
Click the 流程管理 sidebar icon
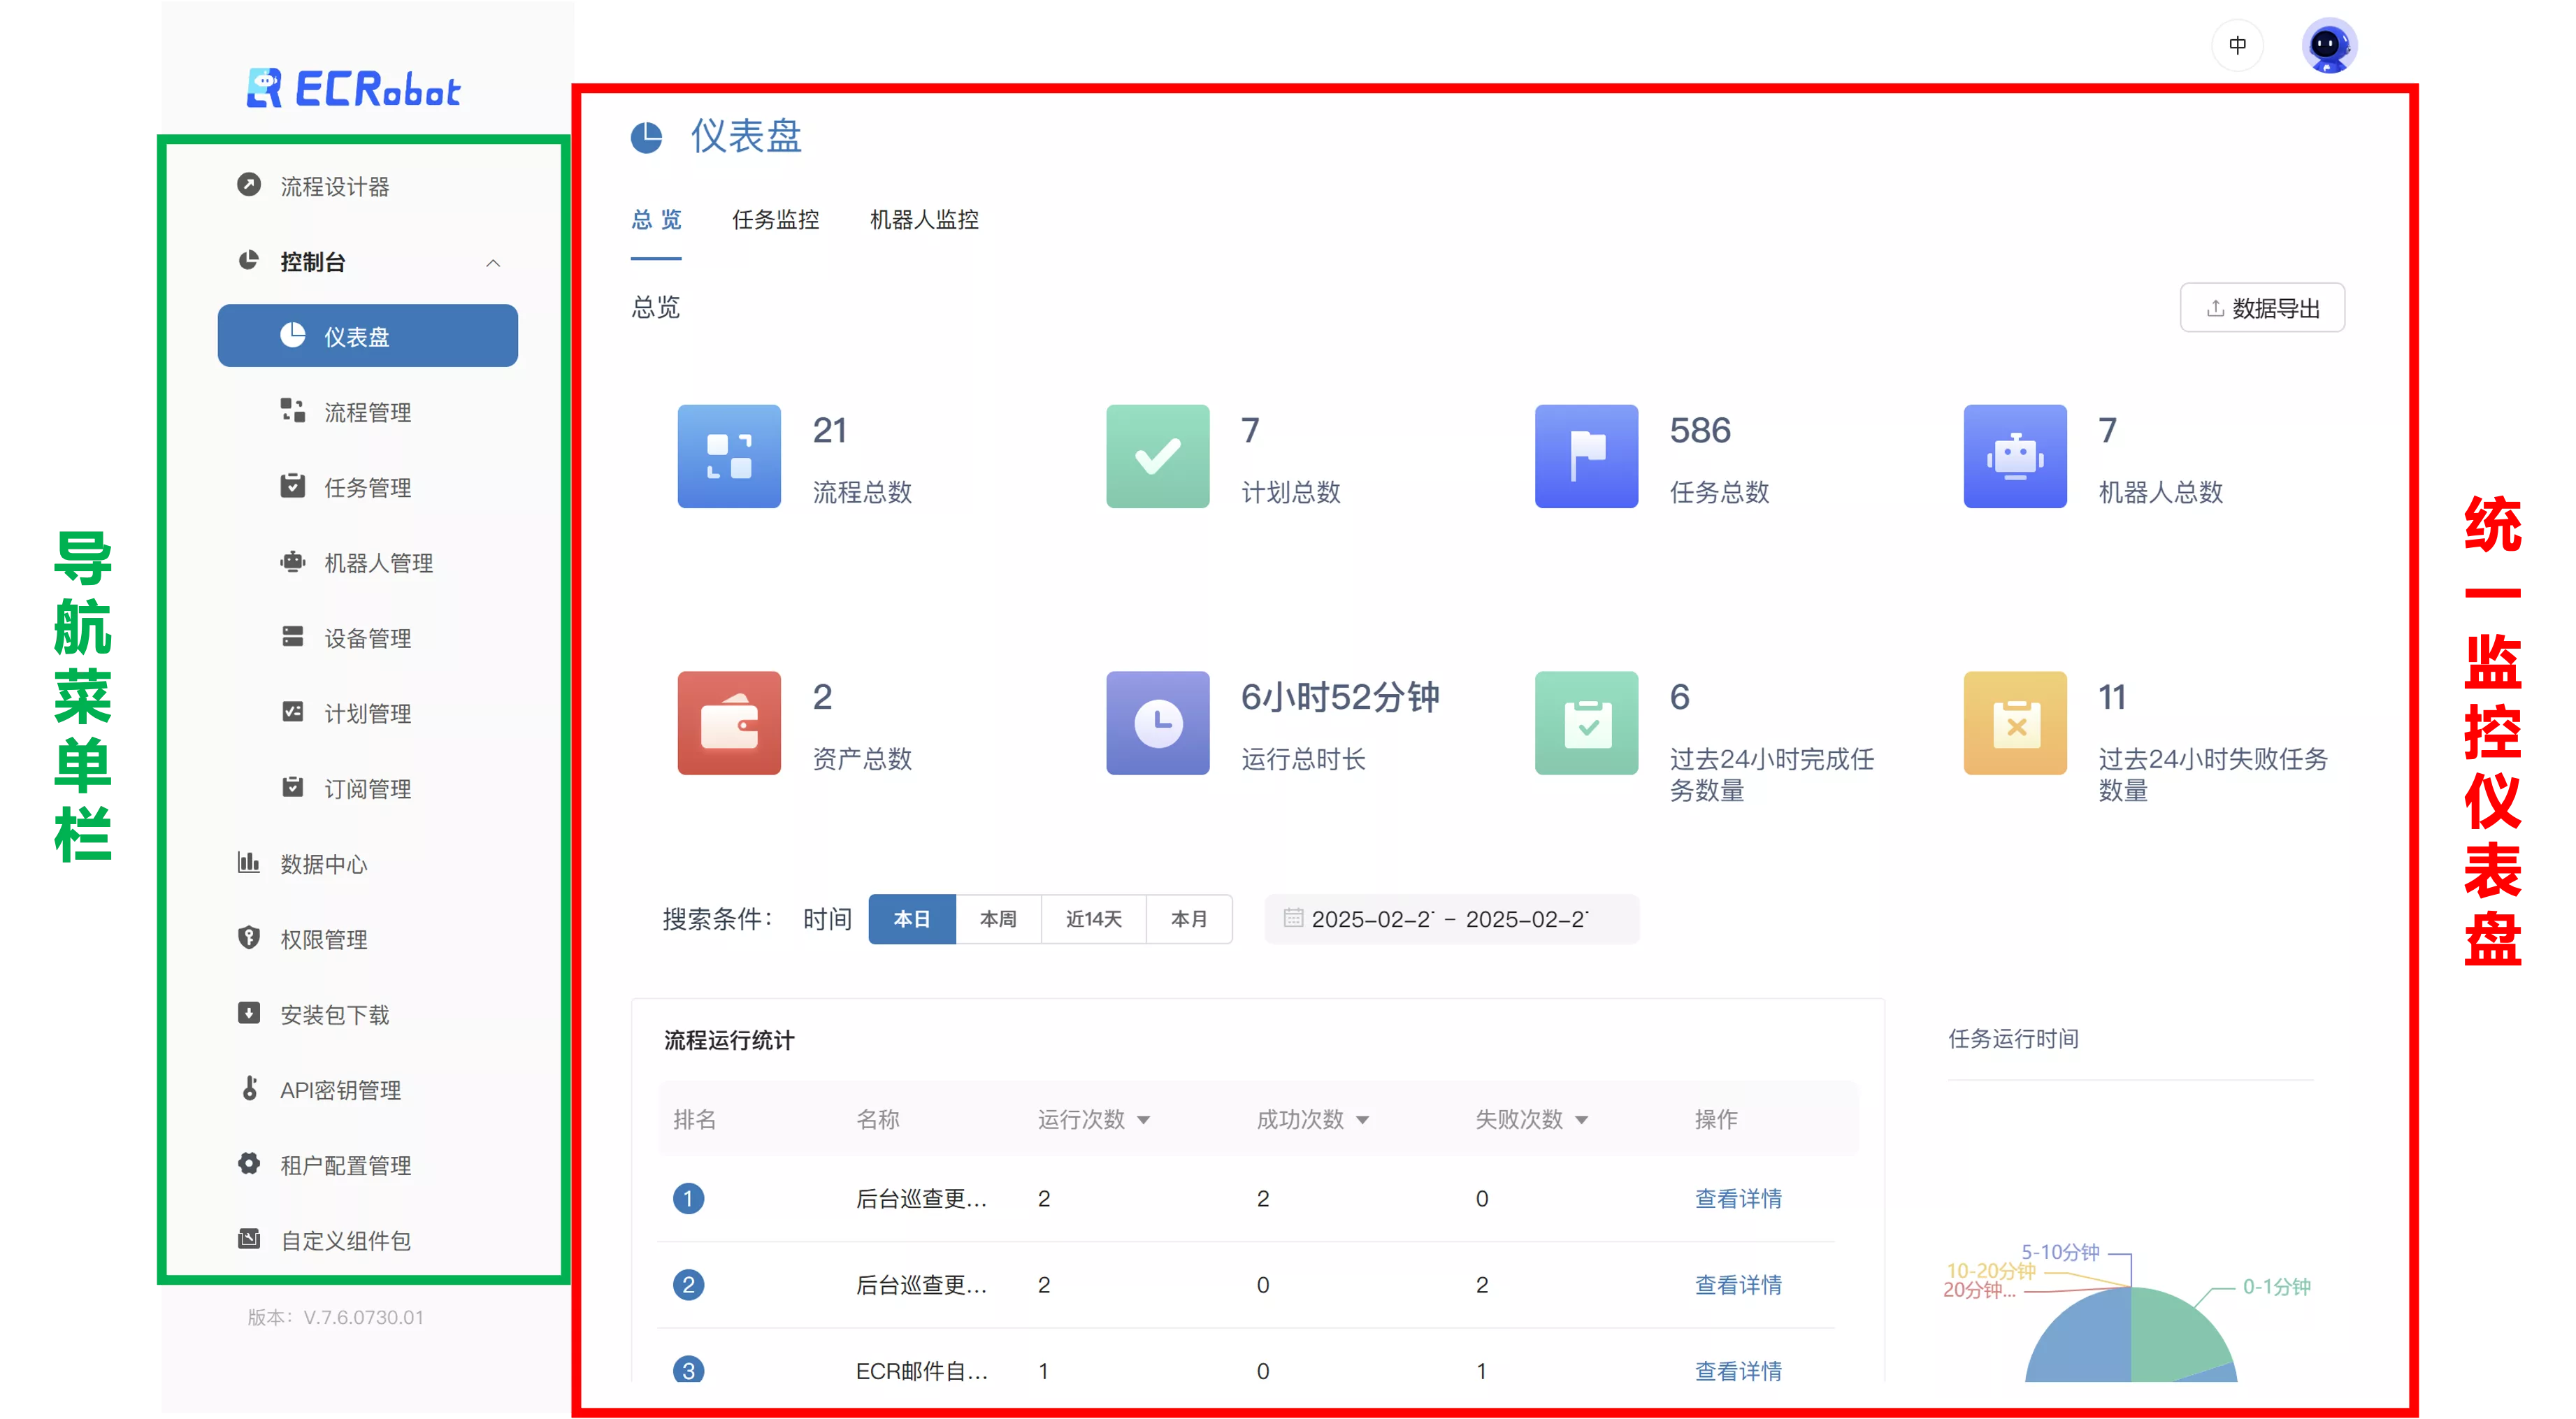pyautogui.click(x=292, y=411)
